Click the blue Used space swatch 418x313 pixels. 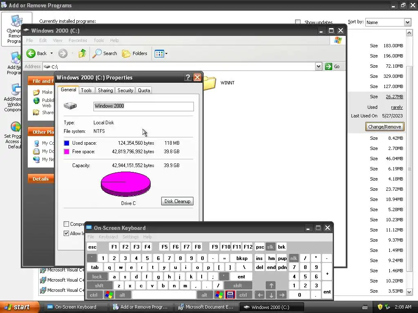pyautogui.click(x=67, y=143)
